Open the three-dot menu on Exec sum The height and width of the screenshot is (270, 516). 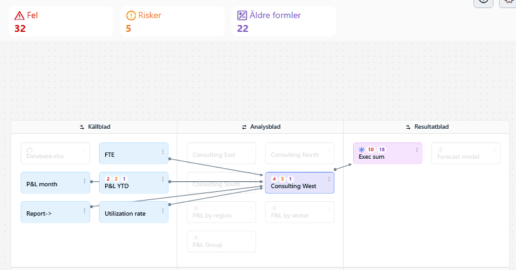pyautogui.click(x=417, y=150)
